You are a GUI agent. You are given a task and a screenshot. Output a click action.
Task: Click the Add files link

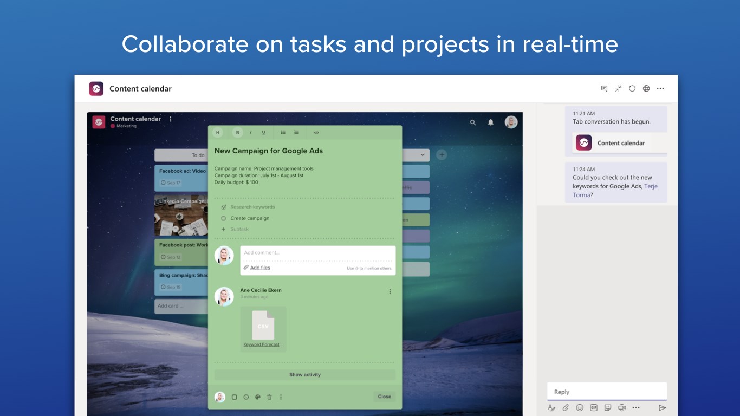pyautogui.click(x=260, y=268)
